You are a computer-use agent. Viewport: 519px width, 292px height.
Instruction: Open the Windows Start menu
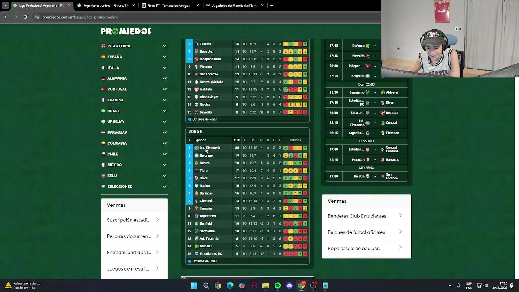tap(194, 286)
